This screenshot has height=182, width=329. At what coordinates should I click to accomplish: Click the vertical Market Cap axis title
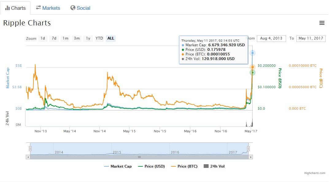8,78
